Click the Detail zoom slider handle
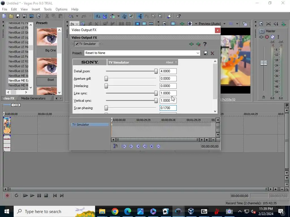The height and width of the screenshot is (217, 290). 156,71
